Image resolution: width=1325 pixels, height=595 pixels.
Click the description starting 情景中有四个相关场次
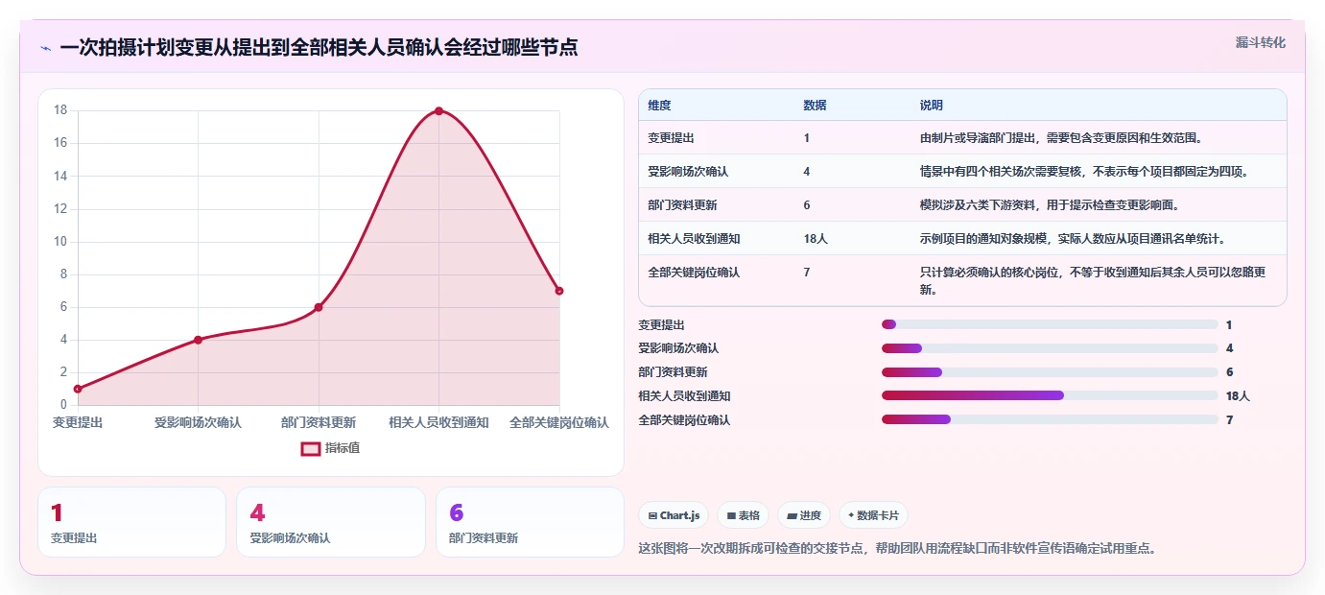[x=1084, y=172]
